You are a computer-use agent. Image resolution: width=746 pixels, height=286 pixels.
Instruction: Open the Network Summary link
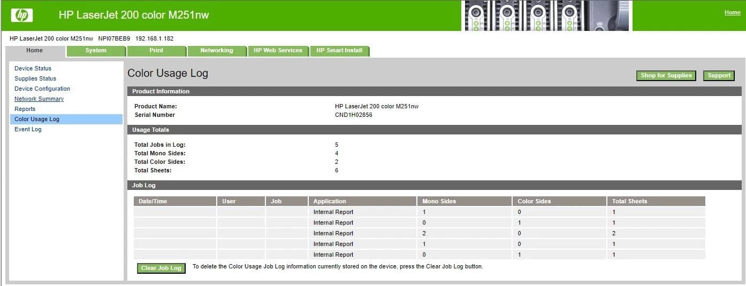[39, 99]
